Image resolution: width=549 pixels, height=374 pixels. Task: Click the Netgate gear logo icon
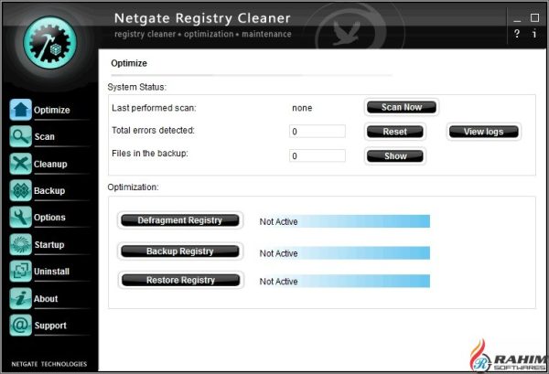tap(49, 42)
